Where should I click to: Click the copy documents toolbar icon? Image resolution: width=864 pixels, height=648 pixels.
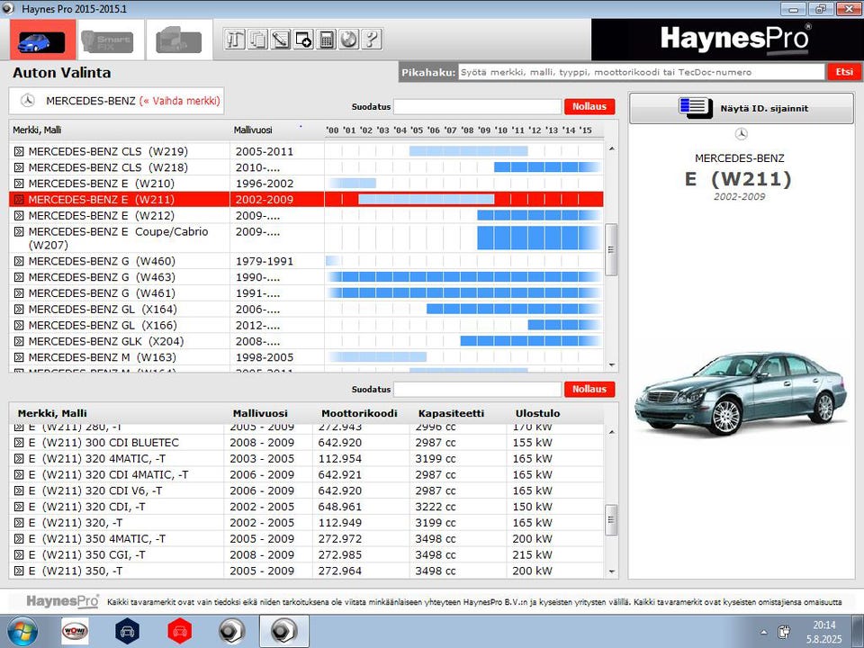pos(258,40)
